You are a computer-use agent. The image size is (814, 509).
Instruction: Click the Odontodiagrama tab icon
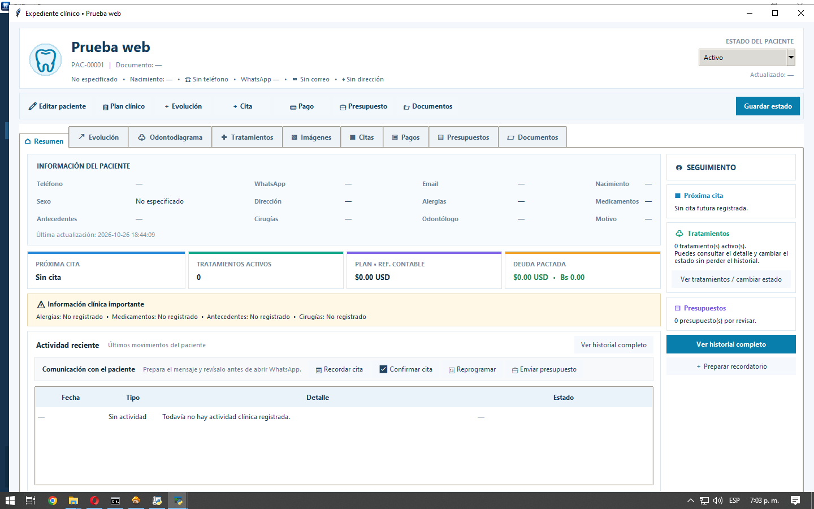[x=142, y=137]
